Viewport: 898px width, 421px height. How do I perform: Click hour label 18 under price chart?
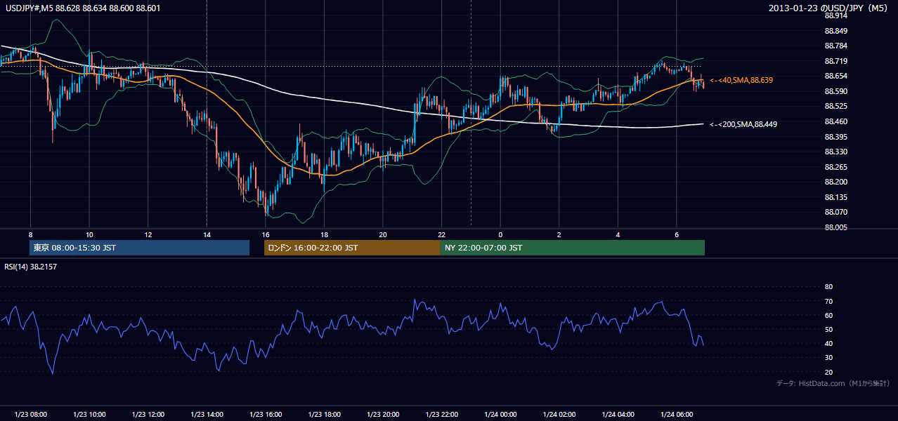pos(324,234)
